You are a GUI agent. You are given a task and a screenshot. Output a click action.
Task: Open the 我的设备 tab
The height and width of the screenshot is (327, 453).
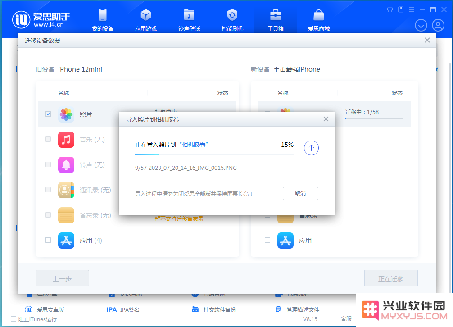click(x=103, y=20)
